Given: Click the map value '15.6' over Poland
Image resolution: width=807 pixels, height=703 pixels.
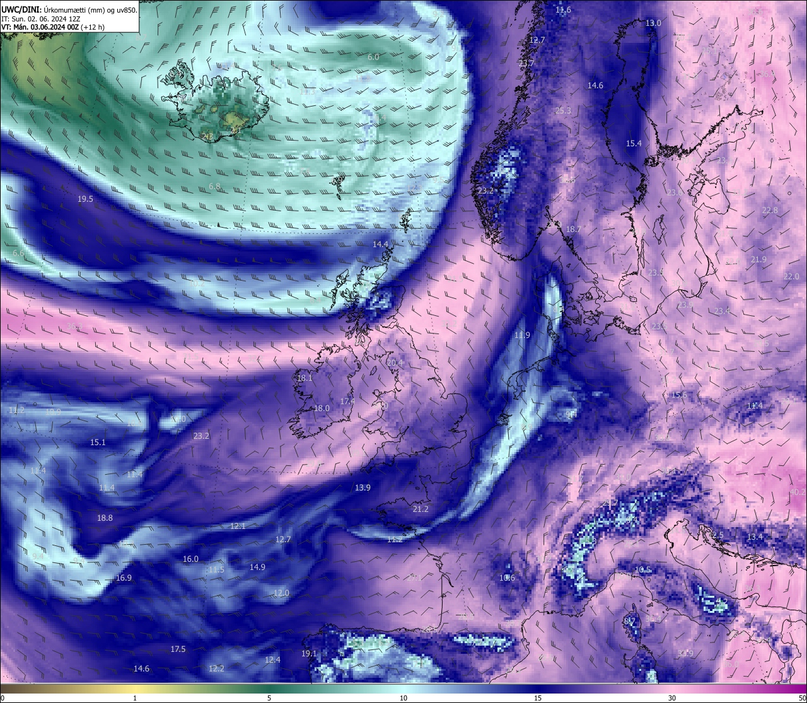Looking at the screenshot, I should click(x=679, y=395).
